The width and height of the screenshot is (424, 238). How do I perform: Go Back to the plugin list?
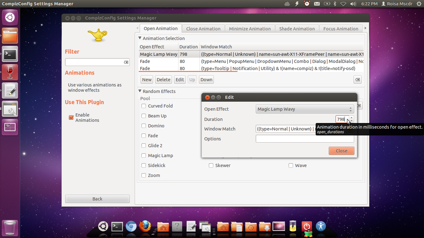click(x=97, y=199)
